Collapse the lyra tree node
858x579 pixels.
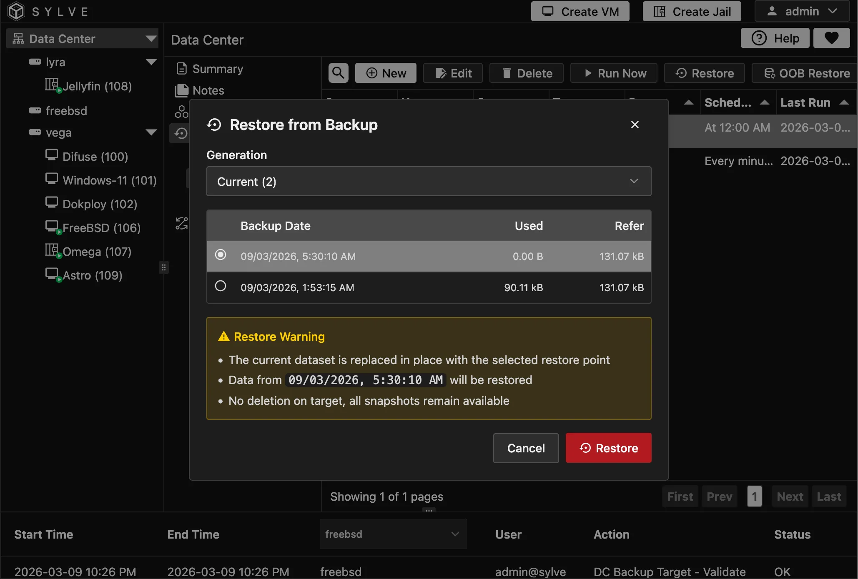coord(151,61)
